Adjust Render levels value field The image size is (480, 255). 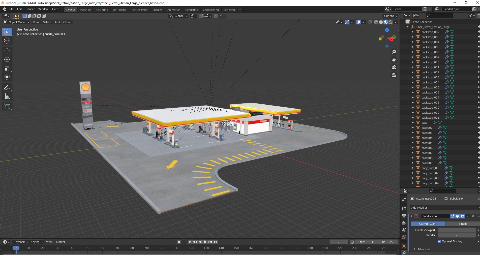coord(457,235)
